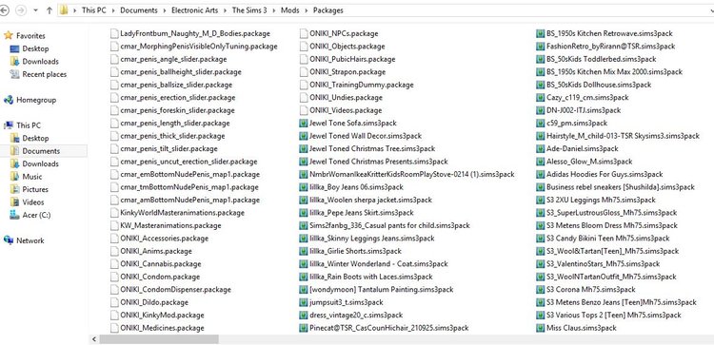Image resolution: width=714 pixels, height=345 pixels.
Task: Select Network in the navigation pane
Action: coord(30,240)
